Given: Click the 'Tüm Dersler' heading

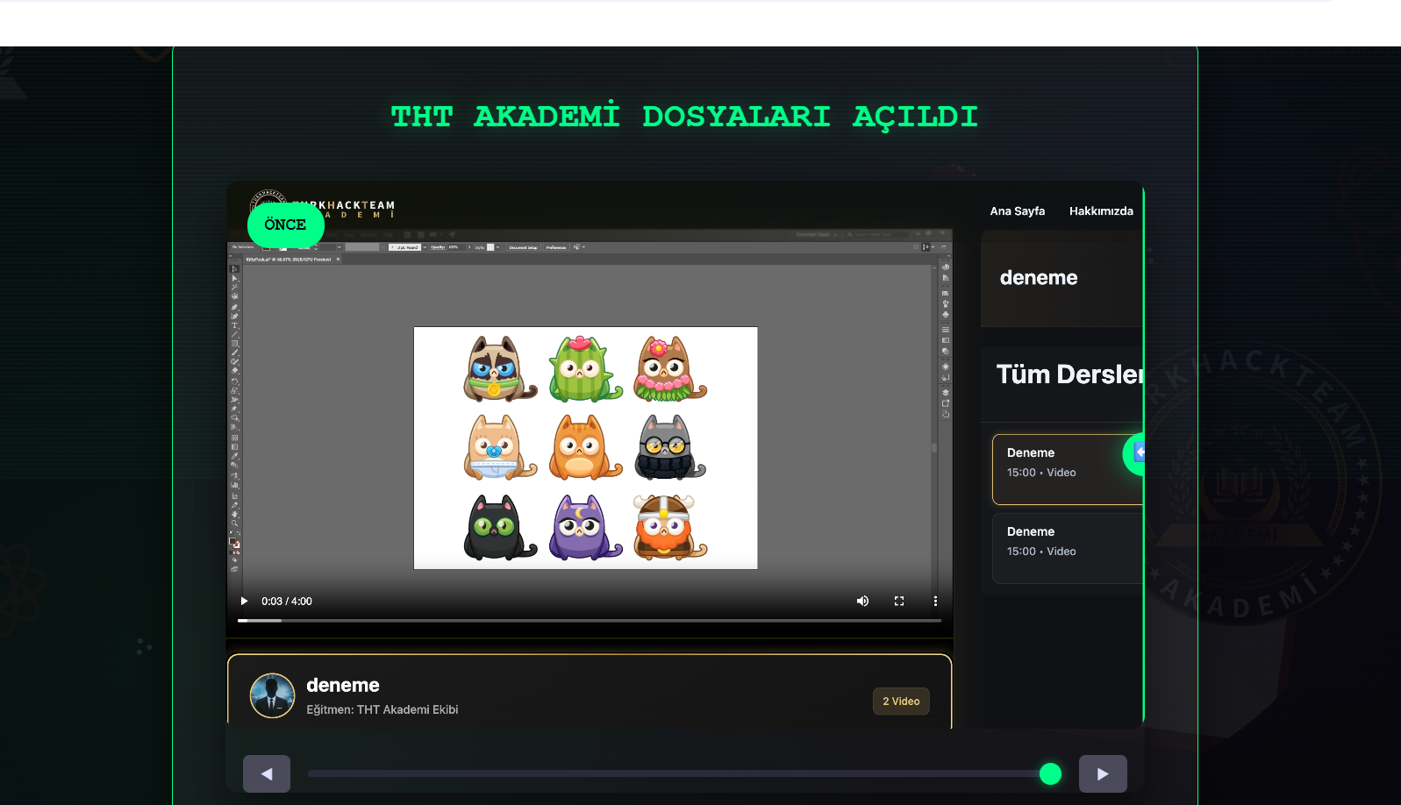Looking at the screenshot, I should tap(1070, 374).
